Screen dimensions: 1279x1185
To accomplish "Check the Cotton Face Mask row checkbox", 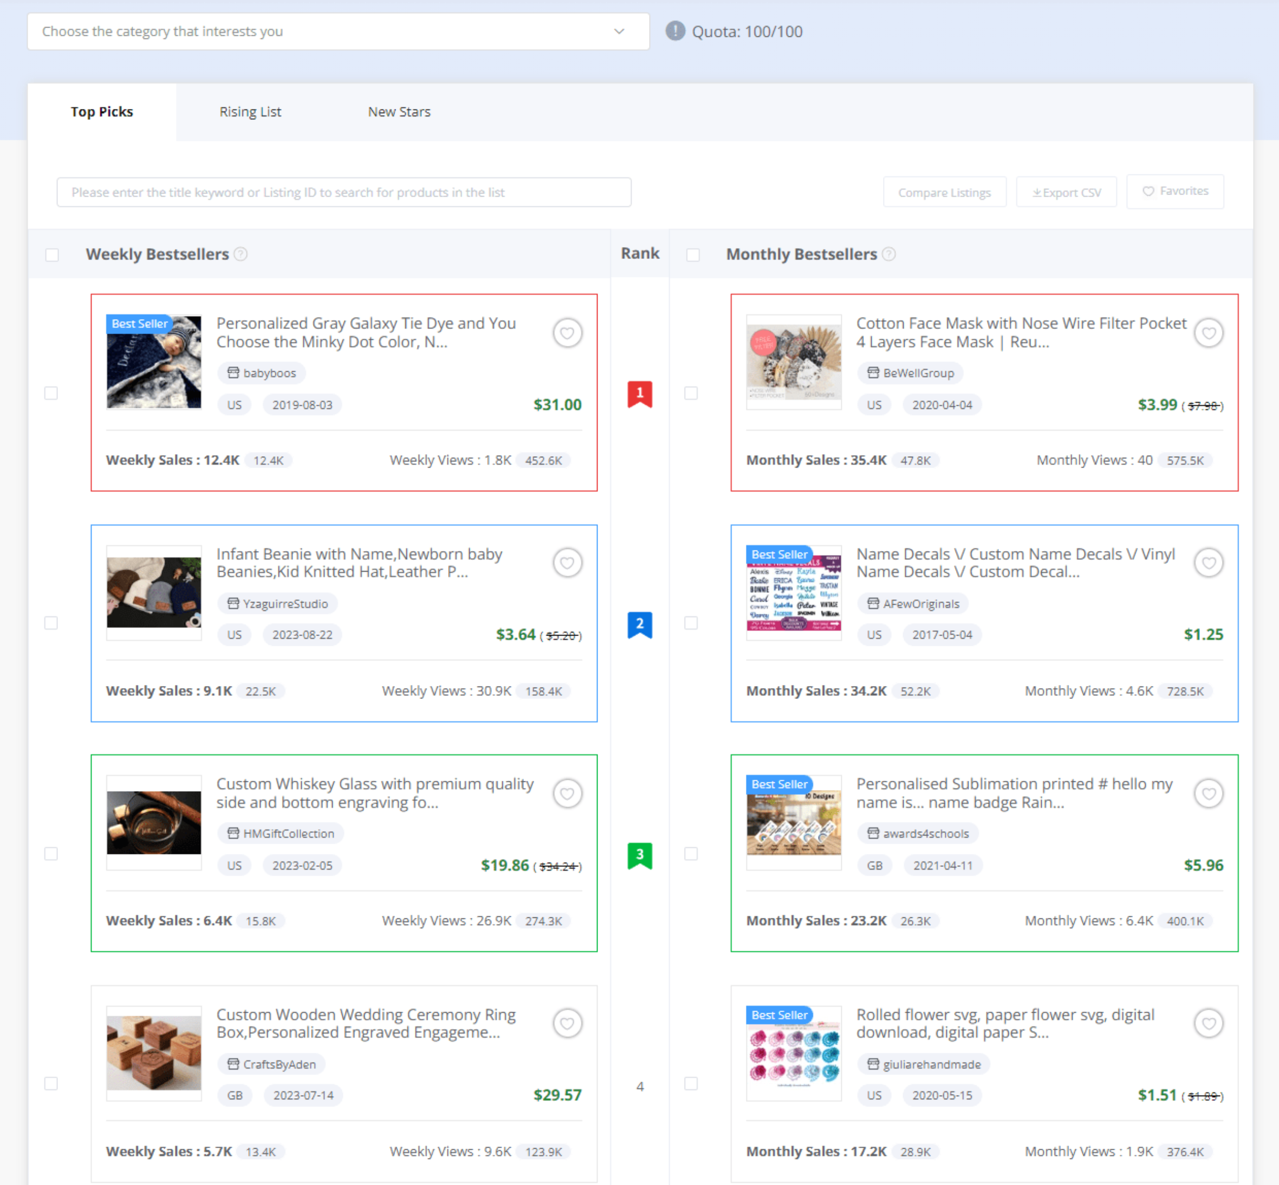I will pyautogui.click(x=691, y=392).
